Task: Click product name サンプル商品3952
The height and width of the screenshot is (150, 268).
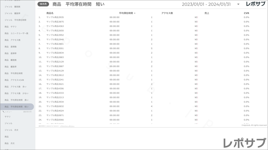Action: point(55,35)
